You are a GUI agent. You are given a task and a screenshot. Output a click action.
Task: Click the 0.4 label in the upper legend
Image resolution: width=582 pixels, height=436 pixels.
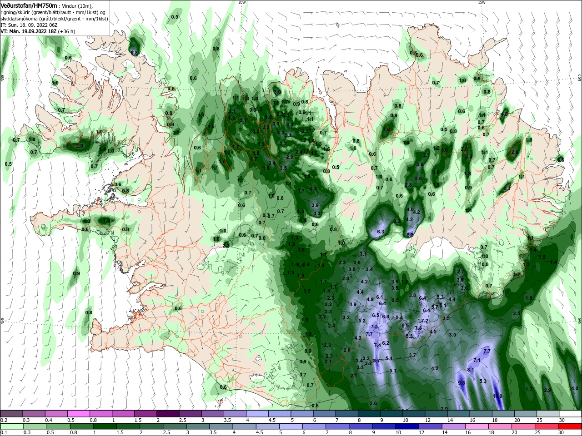point(49,420)
